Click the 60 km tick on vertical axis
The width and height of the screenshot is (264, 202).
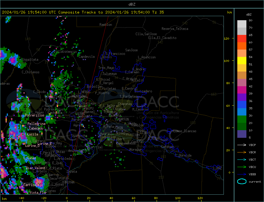click(x=228, y=106)
